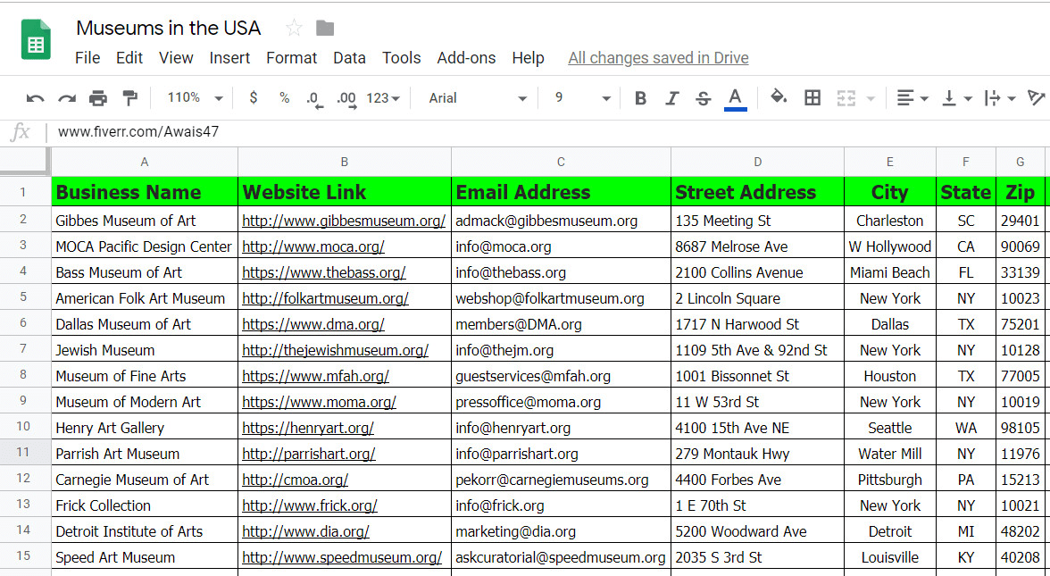Click the formula bar input field
The image size is (1050, 576).
click(x=357, y=132)
